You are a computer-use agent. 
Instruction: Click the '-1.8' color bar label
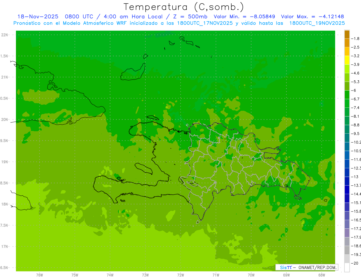tap(356, 39)
